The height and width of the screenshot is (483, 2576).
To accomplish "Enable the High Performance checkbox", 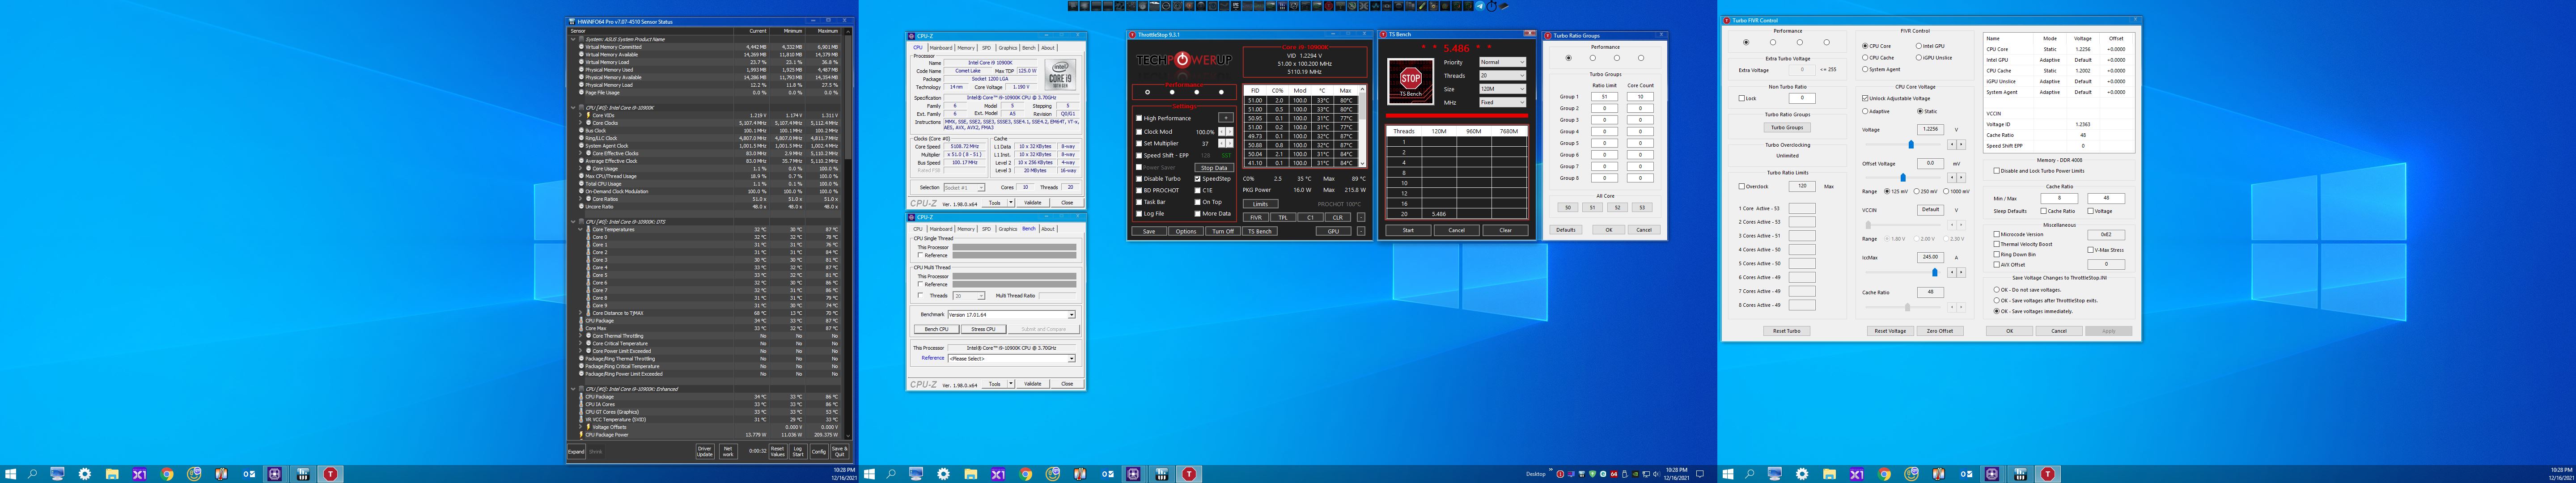I will tap(1139, 118).
